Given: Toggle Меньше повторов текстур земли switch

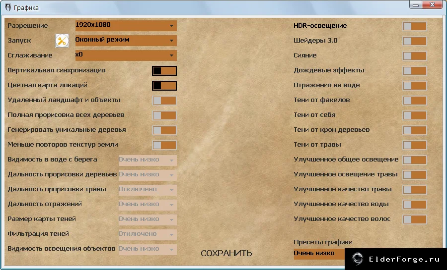Looking at the screenshot, I should point(164,145).
